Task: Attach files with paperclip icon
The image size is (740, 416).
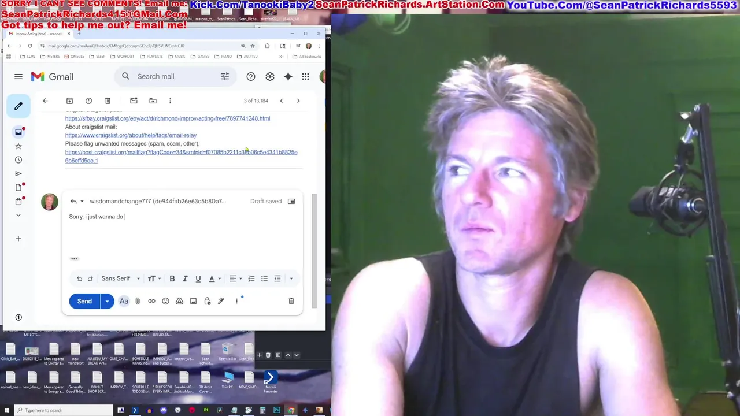Action: pyautogui.click(x=138, y=301)
